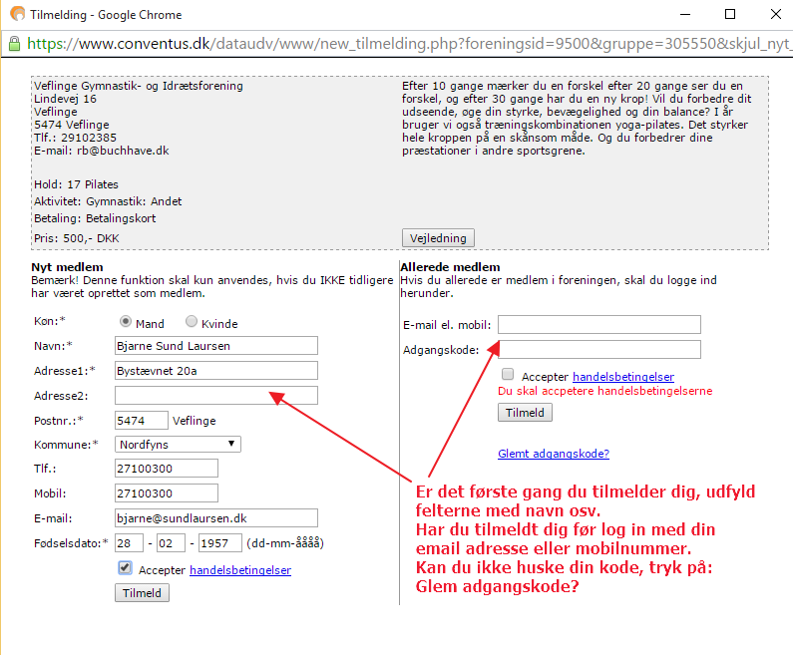The height and width of the screenshot is (655, 793).
Task: Click the empty Adresse2 field
Action: pos(216,395)
